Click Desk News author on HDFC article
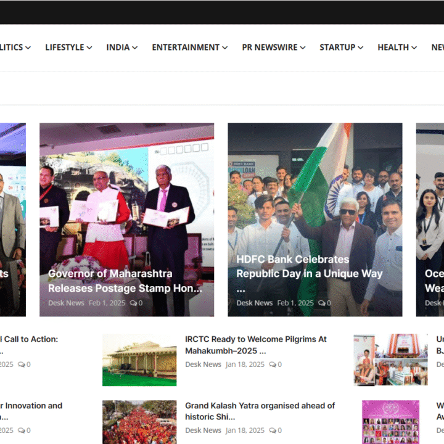The height and width of the screenshot is (444, 444). pyautogui.click(x=254, y=303)
